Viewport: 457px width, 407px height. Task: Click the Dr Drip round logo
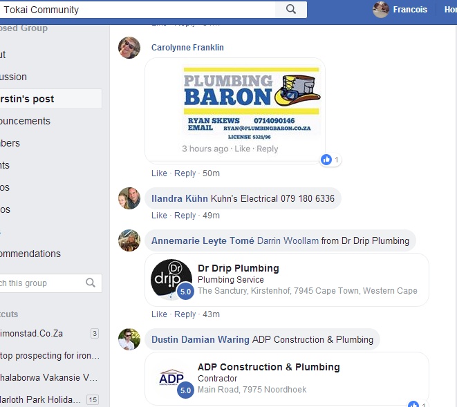tap(171, 280)
